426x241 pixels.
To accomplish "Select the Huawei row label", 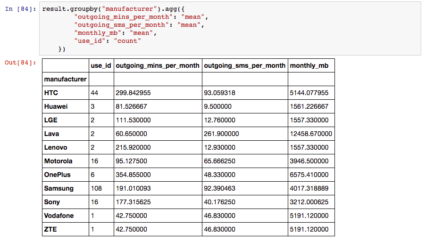I will pyautogui.click(x=56, y=106).
